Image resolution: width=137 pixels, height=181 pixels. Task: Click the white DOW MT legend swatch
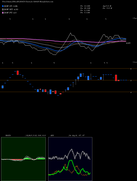[3, 10]
